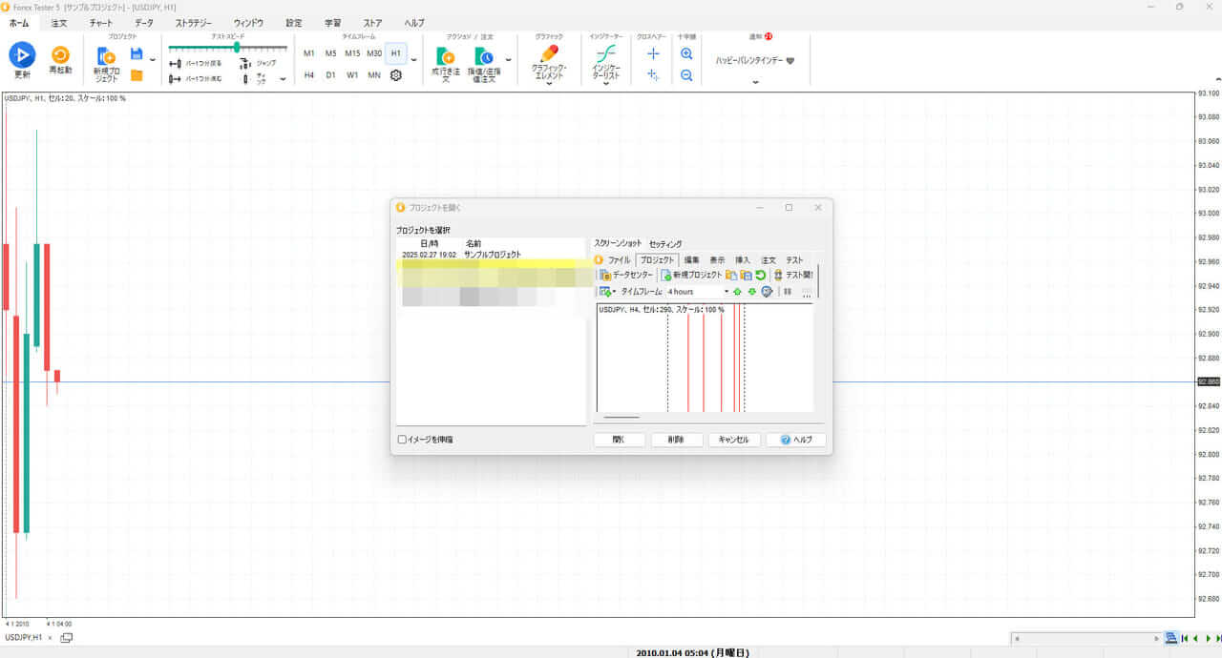The image size is (1222, 658).
Task: Open the ホーム ribbon tab
Action: (x=19, y=22)
